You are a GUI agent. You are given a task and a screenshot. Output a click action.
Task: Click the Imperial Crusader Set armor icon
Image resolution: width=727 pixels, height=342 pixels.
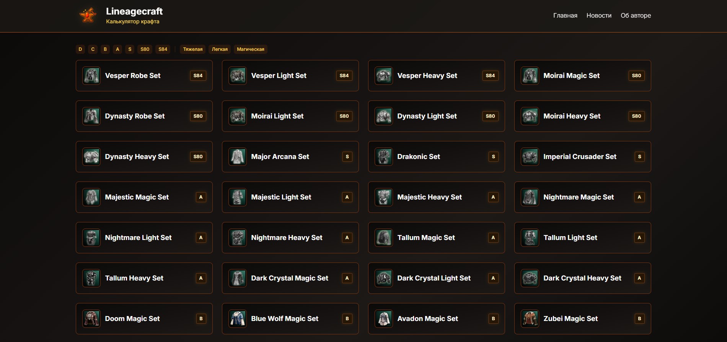pyautogui.click(x=530, y=157)
